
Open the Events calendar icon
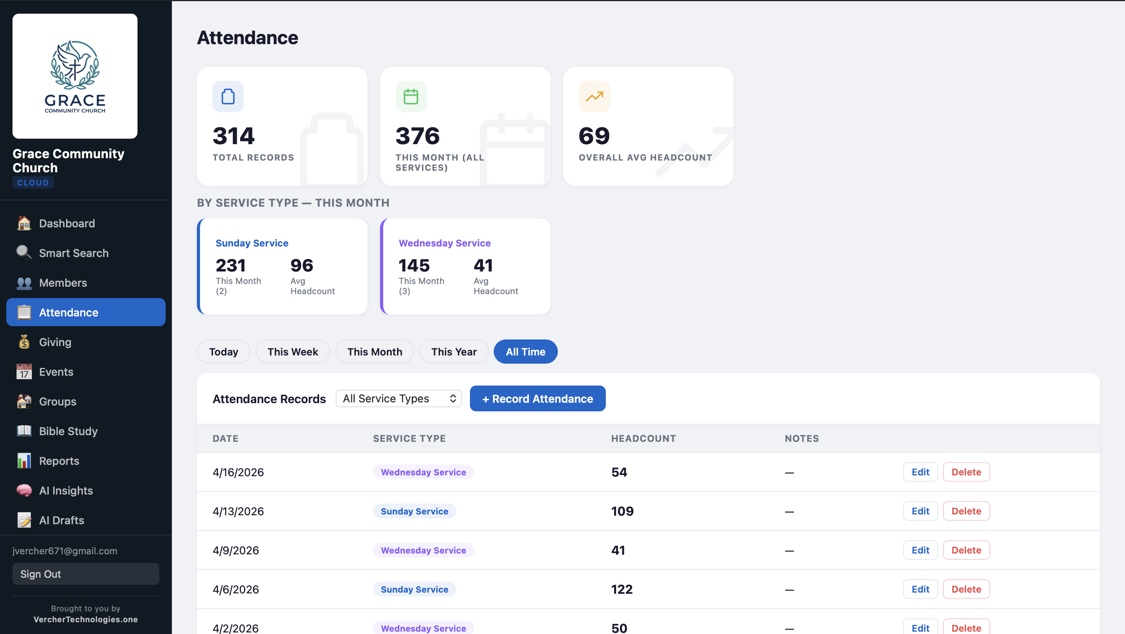pos(24,371)
